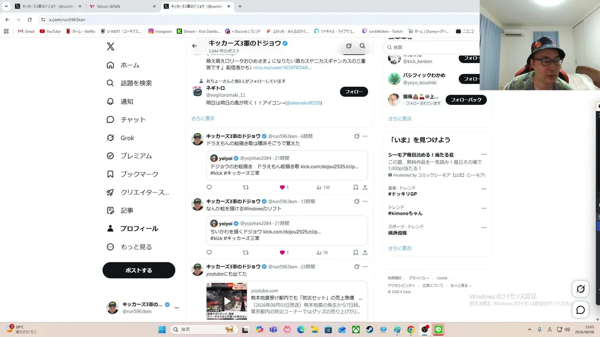Screen dimensions: 600x337
Task: Launch LINE from the taskbar
Action: point(438,330)
